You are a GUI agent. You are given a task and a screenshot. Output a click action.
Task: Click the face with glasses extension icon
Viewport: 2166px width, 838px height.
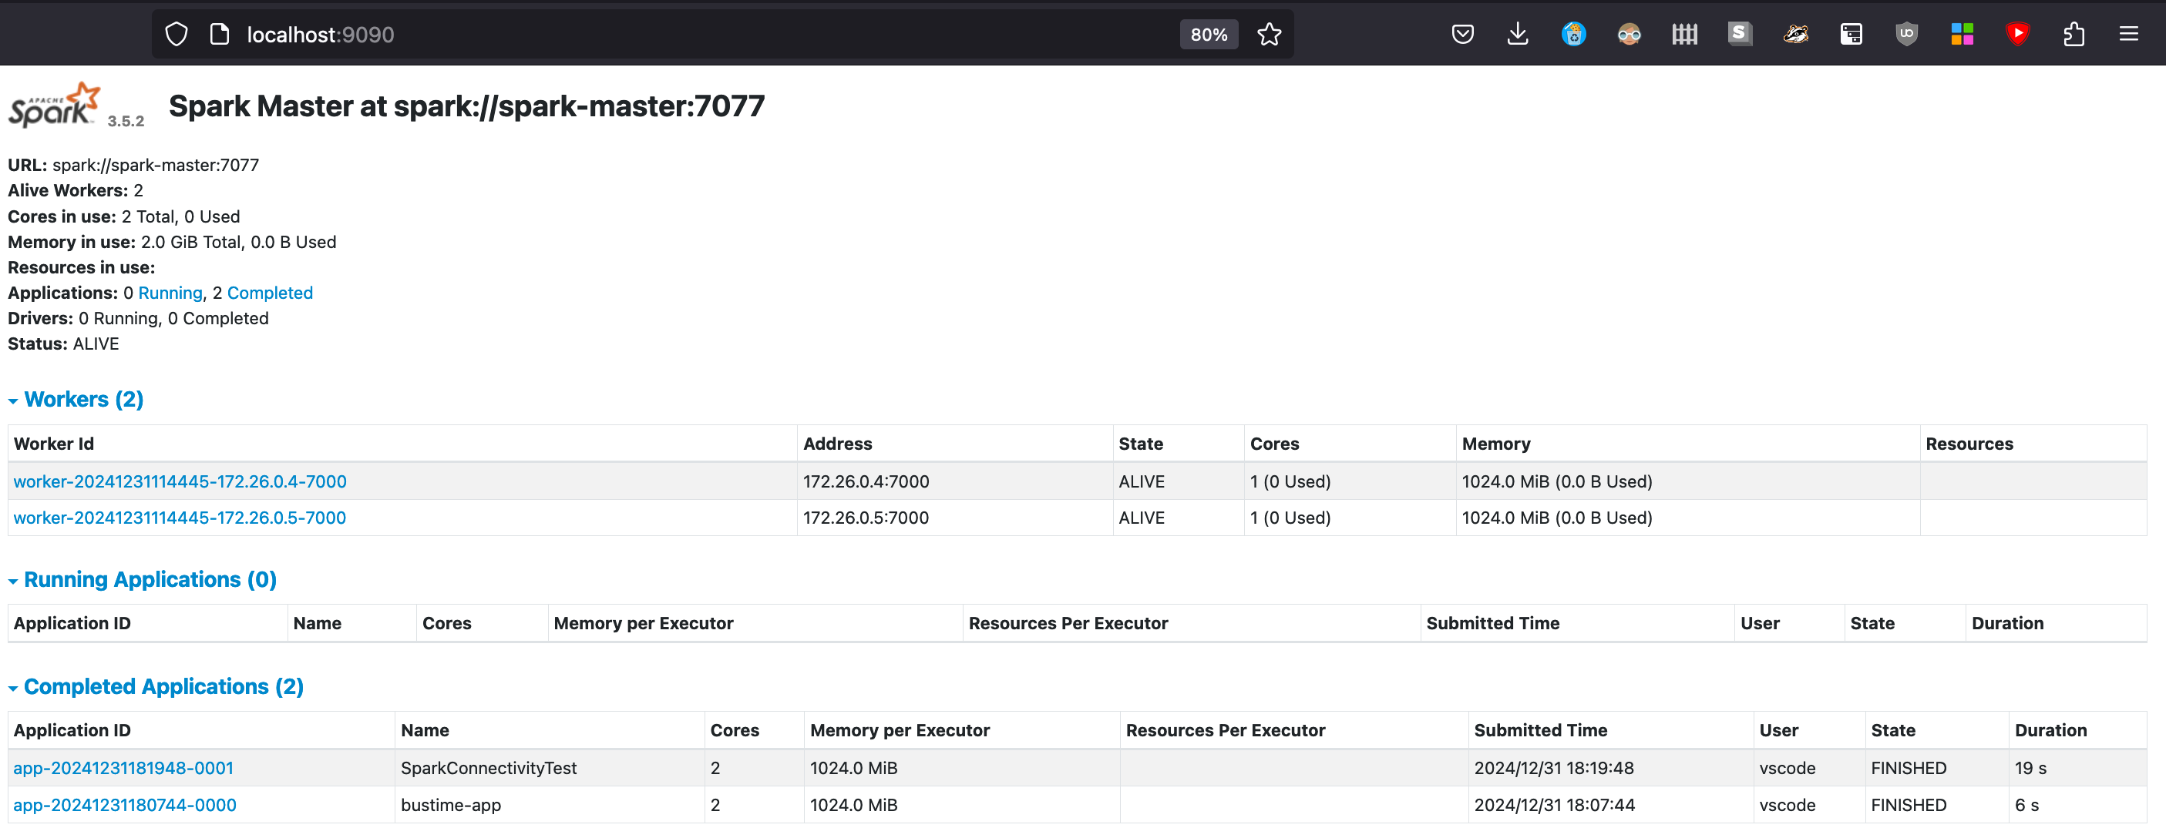point(1629,35)
